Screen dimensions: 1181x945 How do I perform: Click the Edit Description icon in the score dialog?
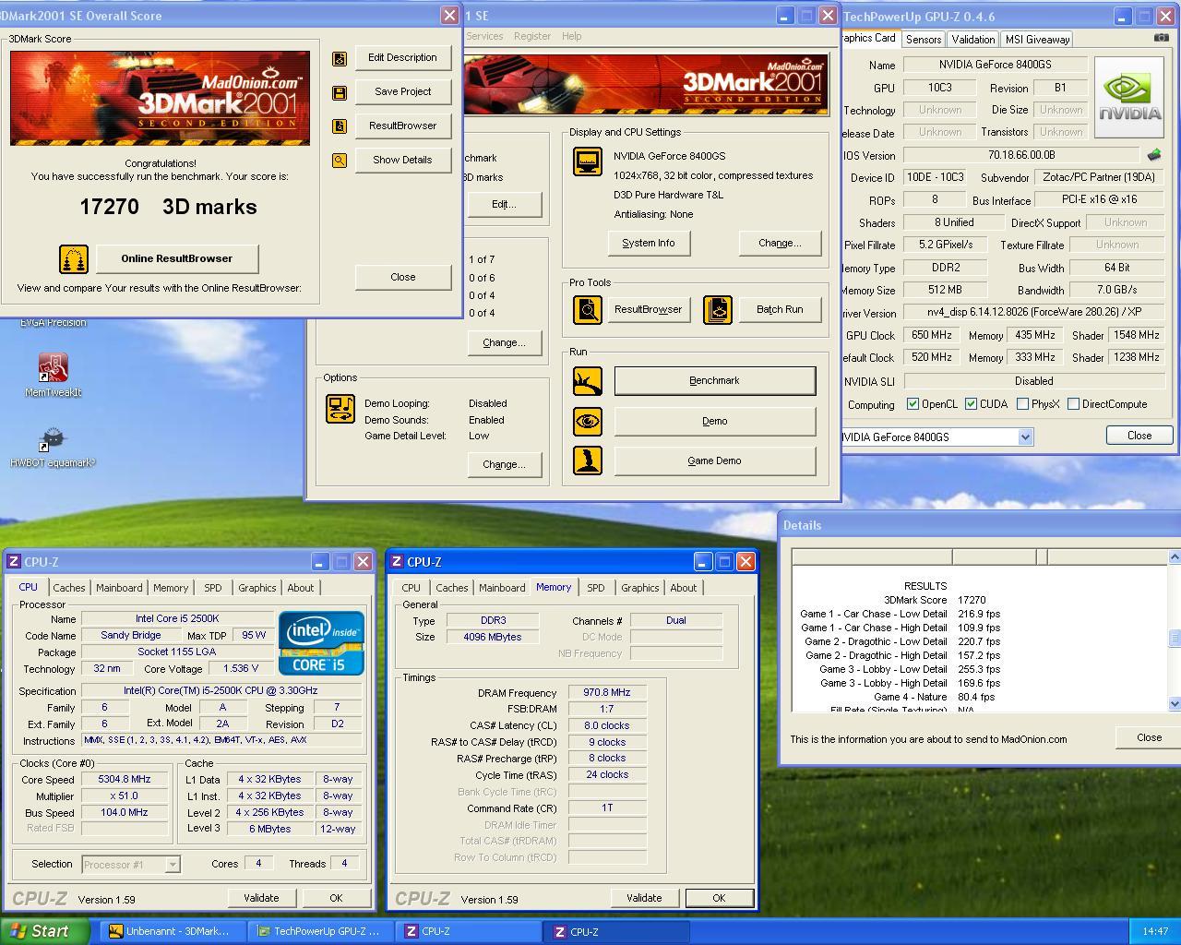click(x=340, y=58)
